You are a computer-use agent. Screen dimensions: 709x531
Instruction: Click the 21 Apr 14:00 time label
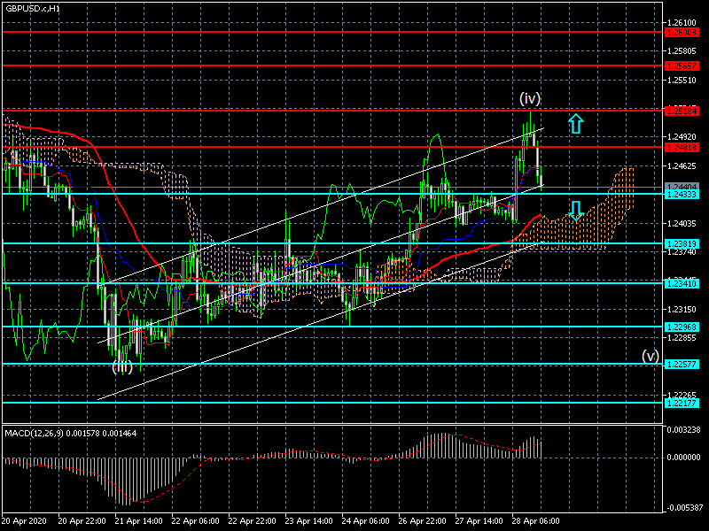(139, 521)
